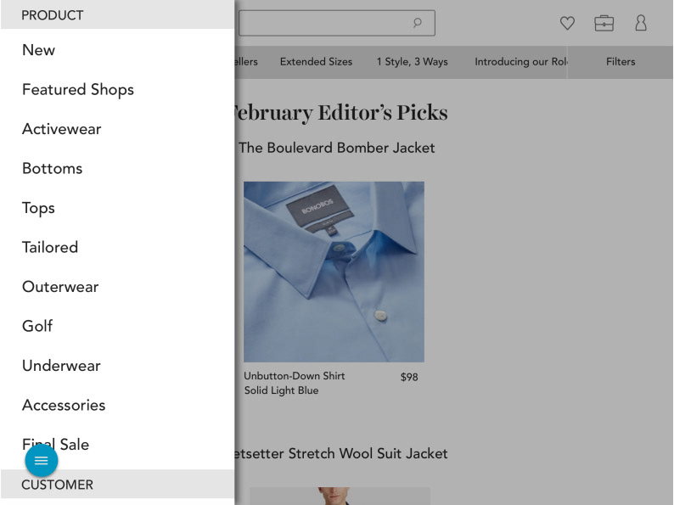Switch to 1 Style, 3 Ways tab

[x=413, y=61]
